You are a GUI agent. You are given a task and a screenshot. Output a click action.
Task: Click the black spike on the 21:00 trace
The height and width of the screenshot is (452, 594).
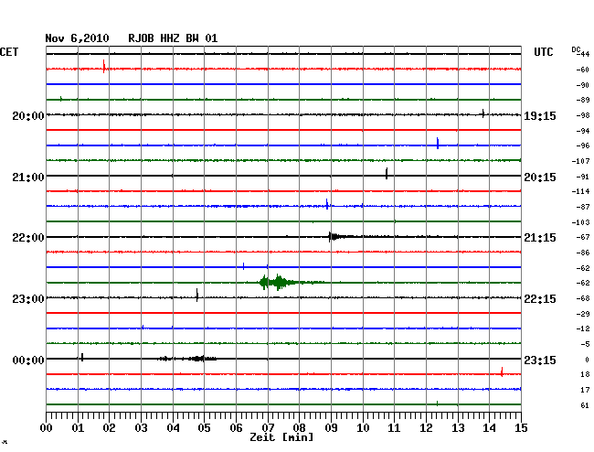[x=387, y=173]
